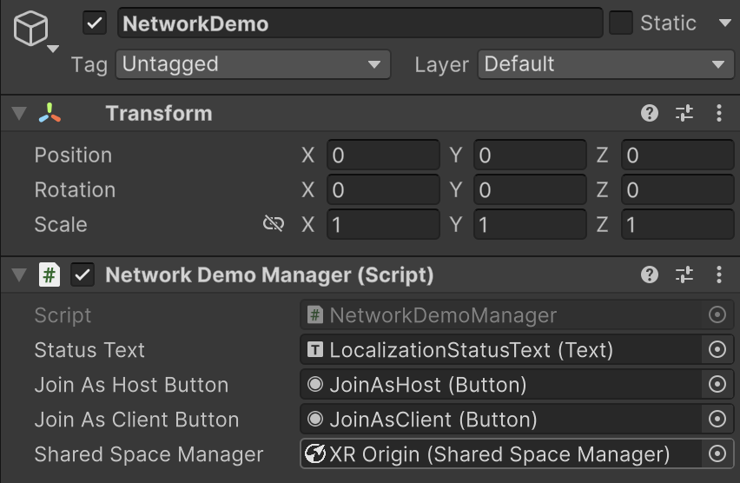Screen dimensions: 740x483
Task: Open Transform three-dot context menu
Action: click(x=719, y=113)
